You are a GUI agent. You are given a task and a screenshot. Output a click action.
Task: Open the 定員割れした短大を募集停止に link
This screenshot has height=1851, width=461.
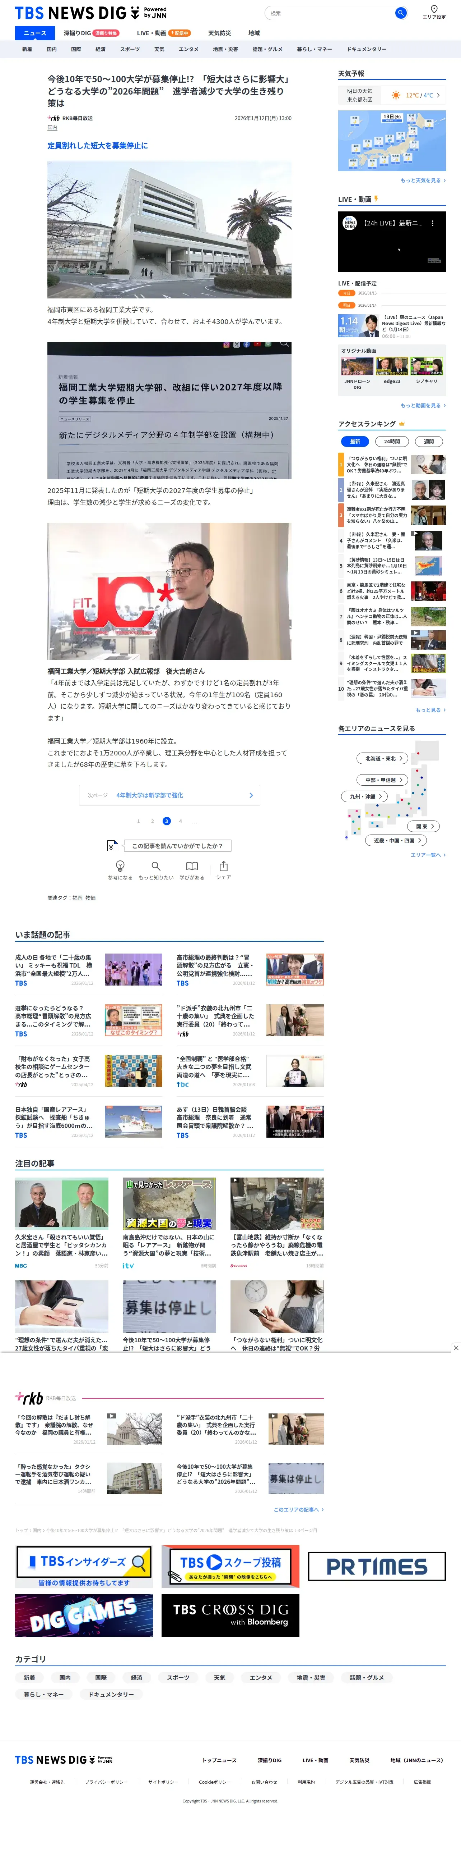click(98, 145)
